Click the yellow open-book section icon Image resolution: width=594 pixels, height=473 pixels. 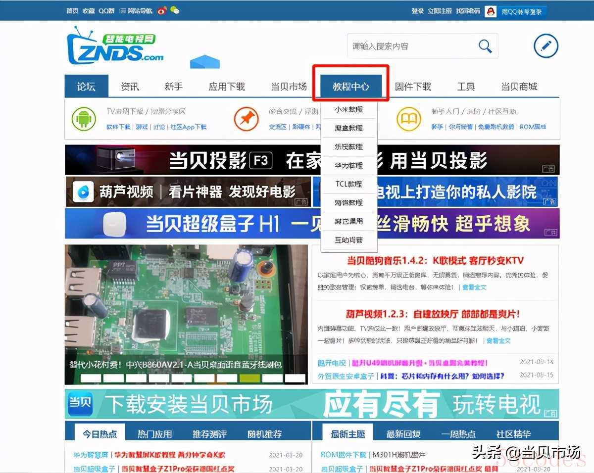click(409, 119)
